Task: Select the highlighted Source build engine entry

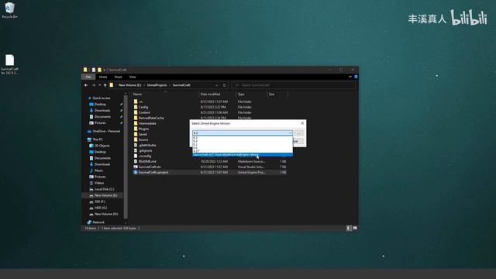Action: 243,155
